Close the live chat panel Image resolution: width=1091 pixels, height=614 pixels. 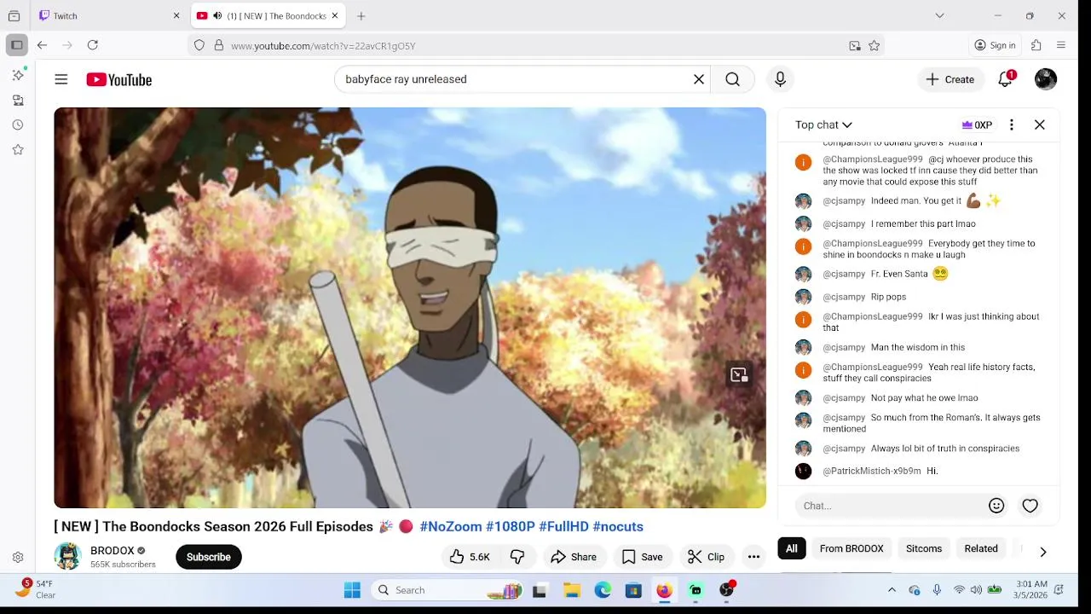click(1040, 125)
